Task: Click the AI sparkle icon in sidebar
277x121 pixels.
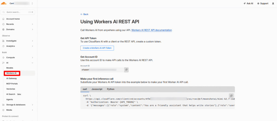Action: [3, 63]
